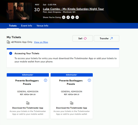Click the MAY 30 date text
138x125 pixels.
[x=37, y=8]
